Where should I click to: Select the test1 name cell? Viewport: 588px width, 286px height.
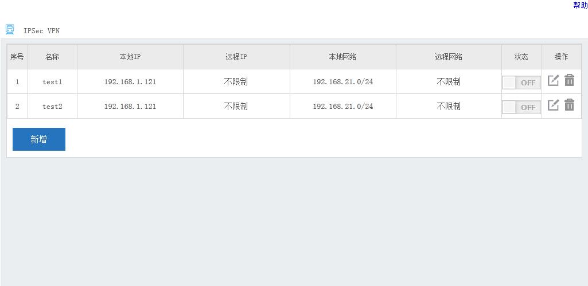52,82
